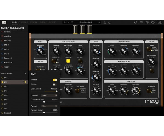
Task: Click the undo arrow icon
Action: (x=105, y=22)
